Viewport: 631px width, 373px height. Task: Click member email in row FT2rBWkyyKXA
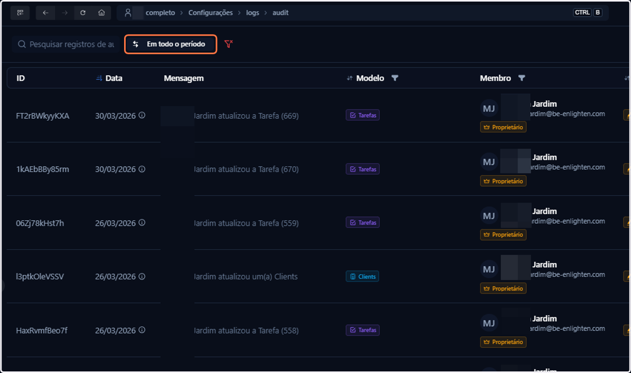(x=568, y=114)
